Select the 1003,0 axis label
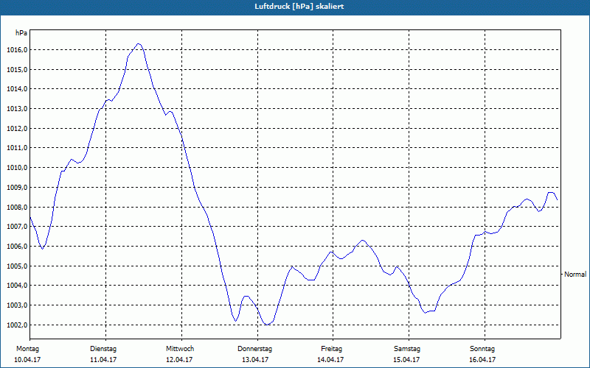The width and height of the screenshot is (590, 368). [x=15, y=305]
